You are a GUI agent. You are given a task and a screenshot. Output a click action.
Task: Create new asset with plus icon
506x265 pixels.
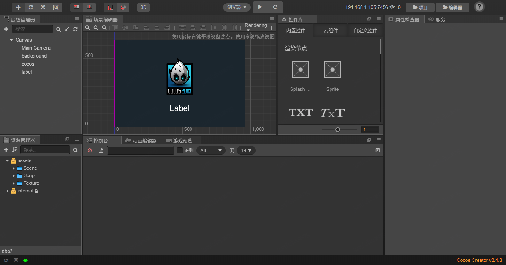click(6, 150)
